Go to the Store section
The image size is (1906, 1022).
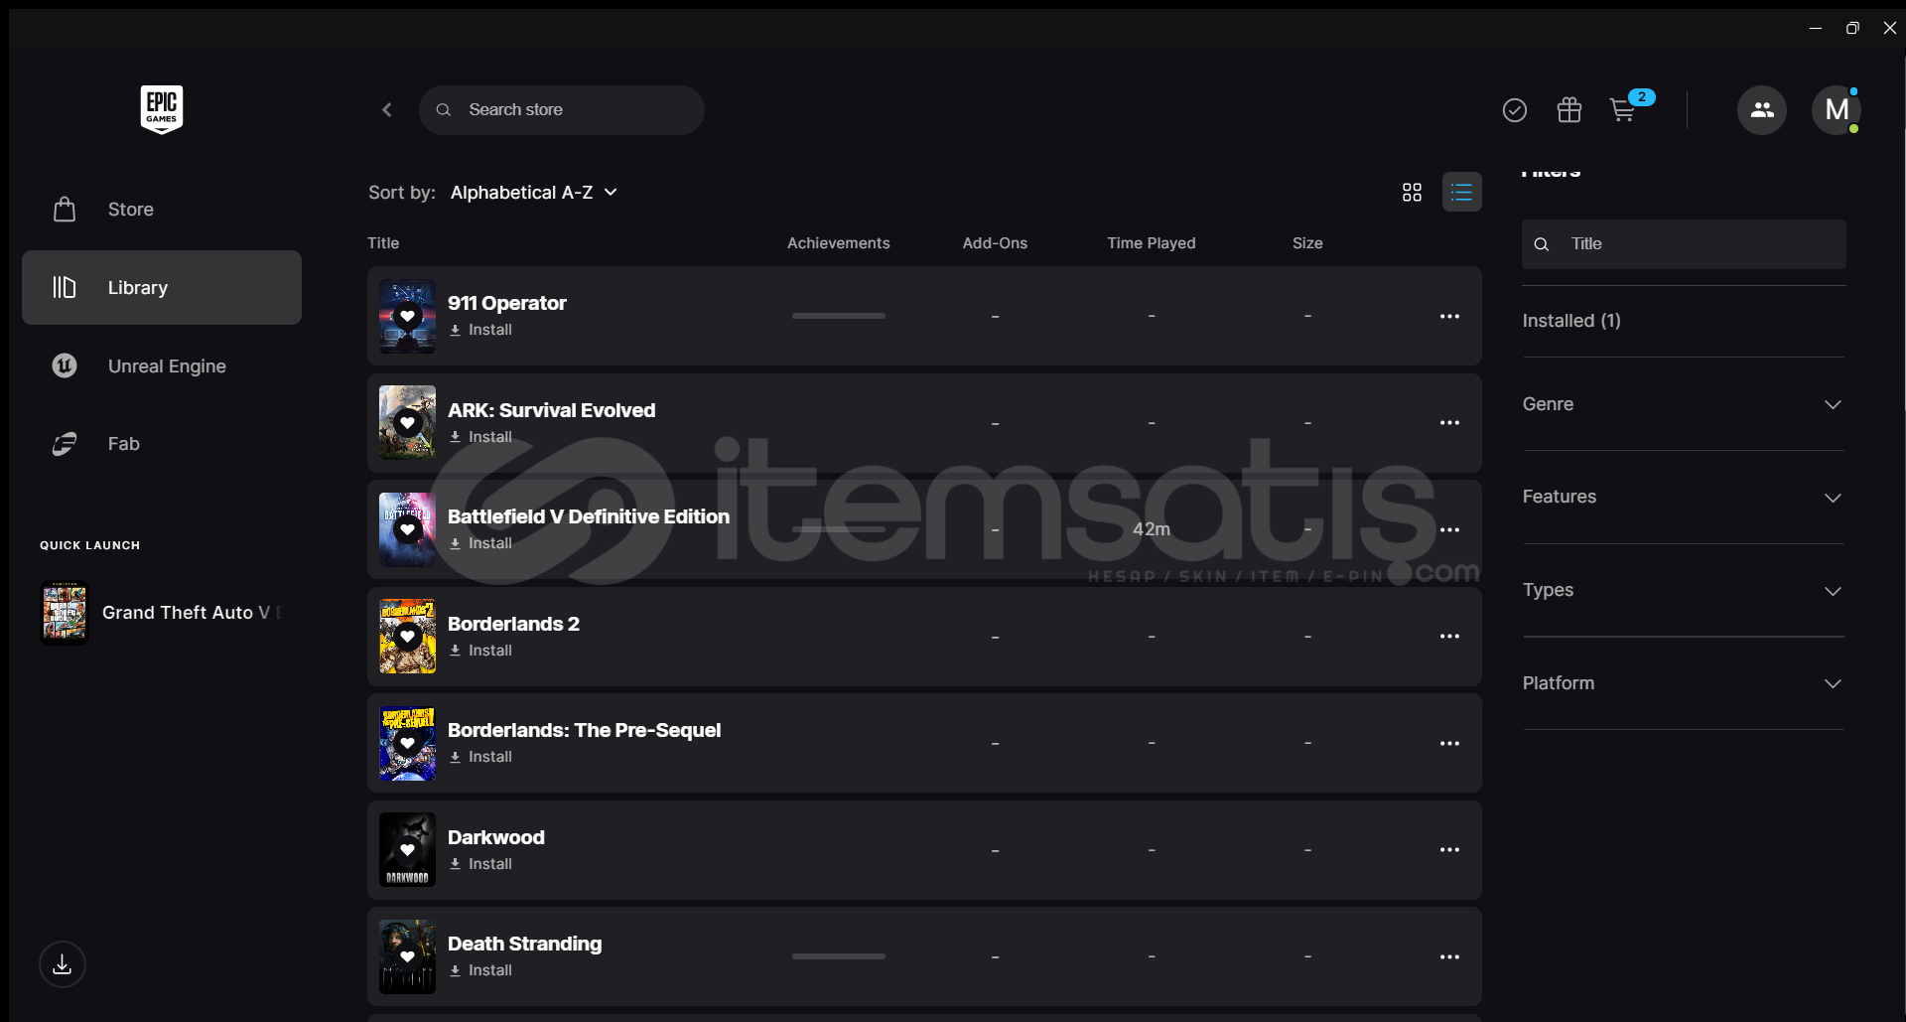(x=130, y=210)
